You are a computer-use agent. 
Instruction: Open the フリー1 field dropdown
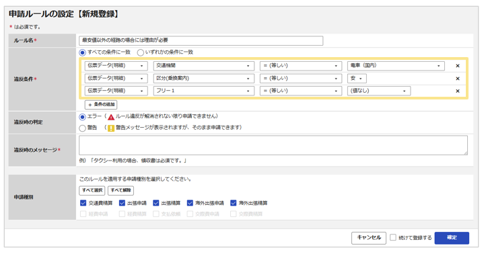[x=204, y=91]
